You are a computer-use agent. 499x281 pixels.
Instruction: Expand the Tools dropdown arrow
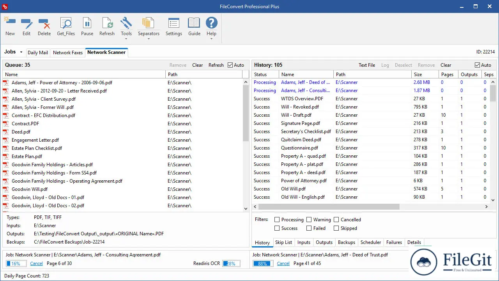click(x=126, y=39)
